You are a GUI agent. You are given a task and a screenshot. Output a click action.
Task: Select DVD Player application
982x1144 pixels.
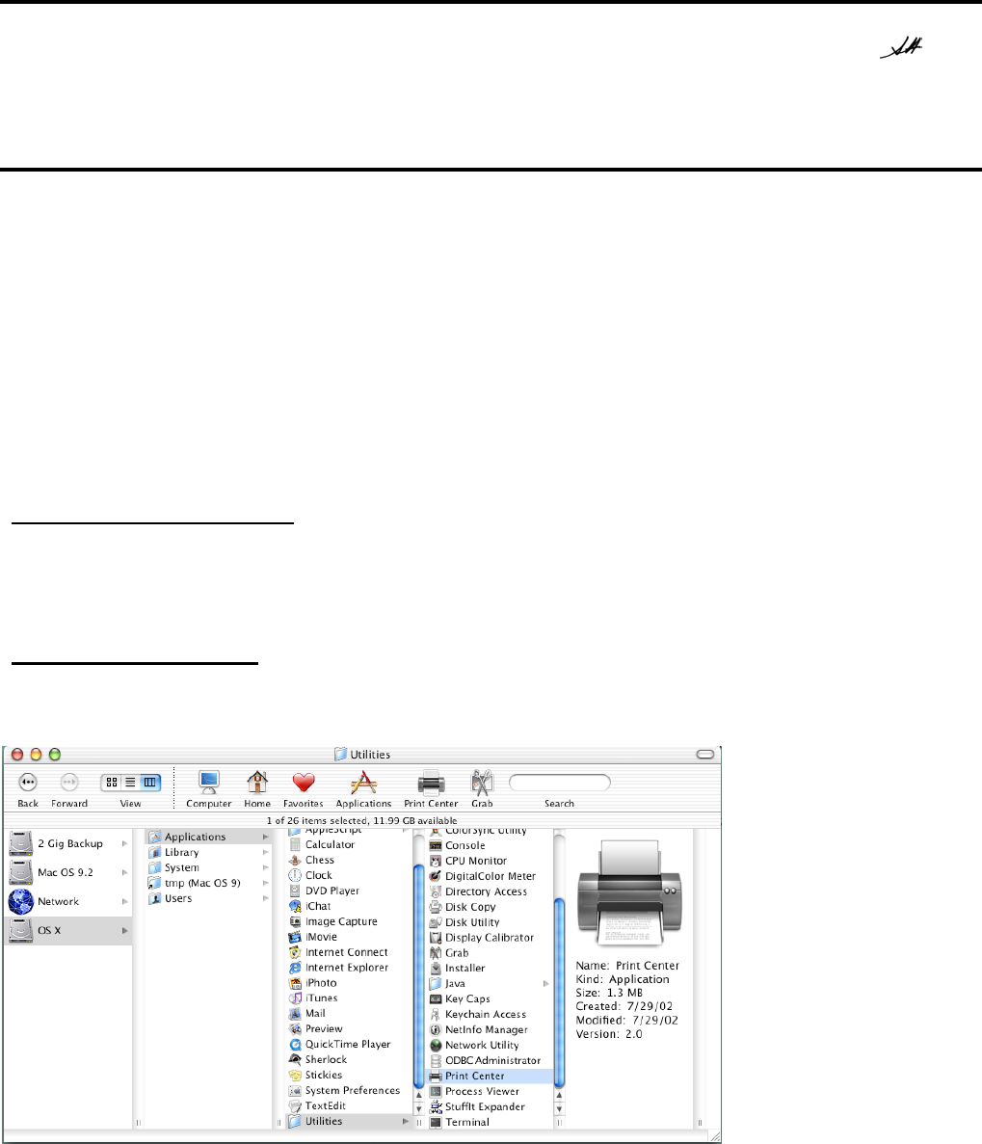[x=349, y=891]
